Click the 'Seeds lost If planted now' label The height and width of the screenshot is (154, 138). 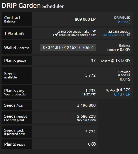[x=14, y=132]
